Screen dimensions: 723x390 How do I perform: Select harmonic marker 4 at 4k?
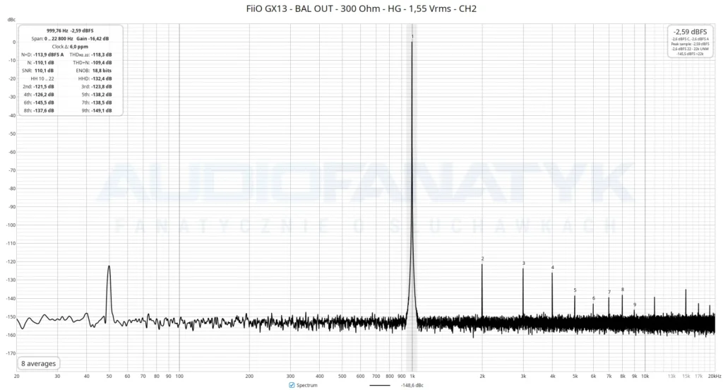(x=552, y=267)
